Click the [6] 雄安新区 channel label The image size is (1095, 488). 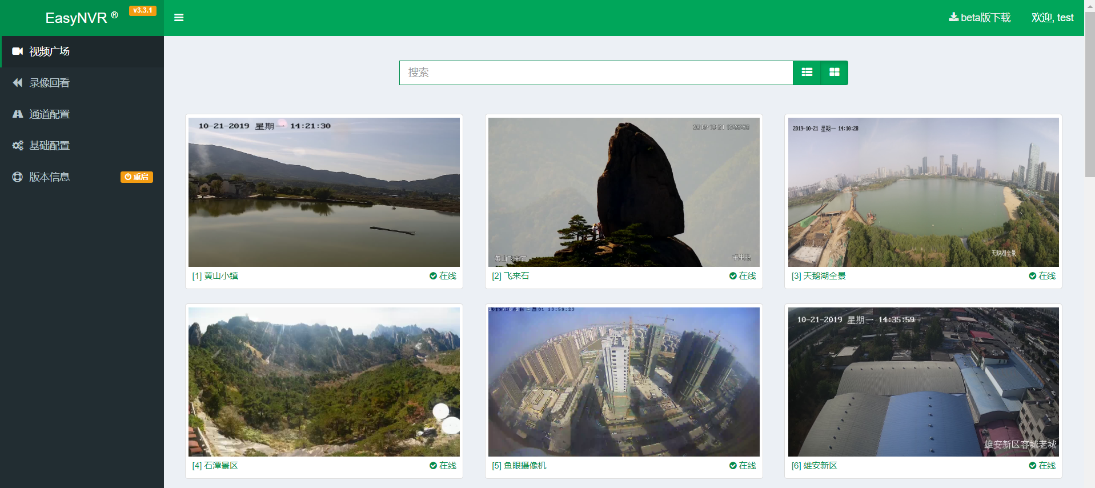(x=815, y=466)
